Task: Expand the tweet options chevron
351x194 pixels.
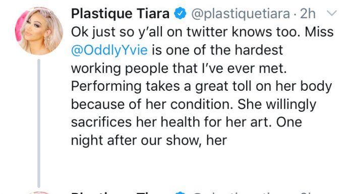Action: click(x=331, y=13)
